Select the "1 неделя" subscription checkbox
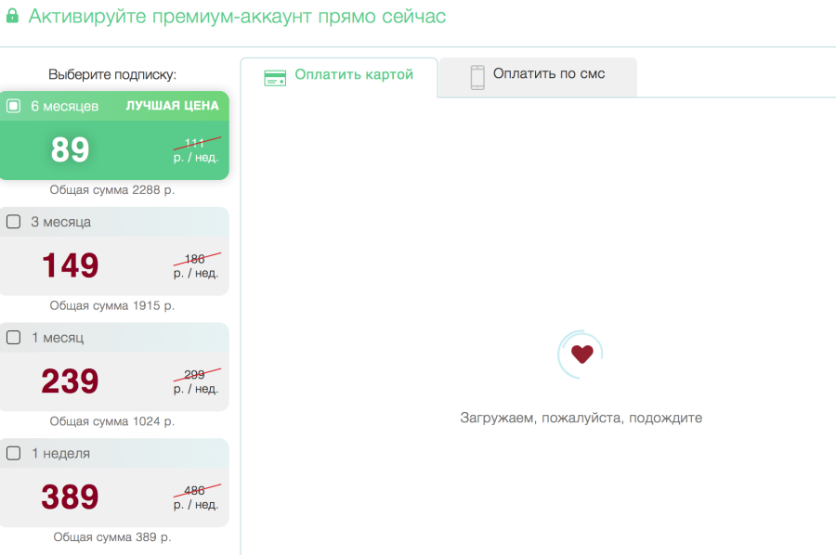This screenshot has height=555, width=836. (x=13, y=453)
